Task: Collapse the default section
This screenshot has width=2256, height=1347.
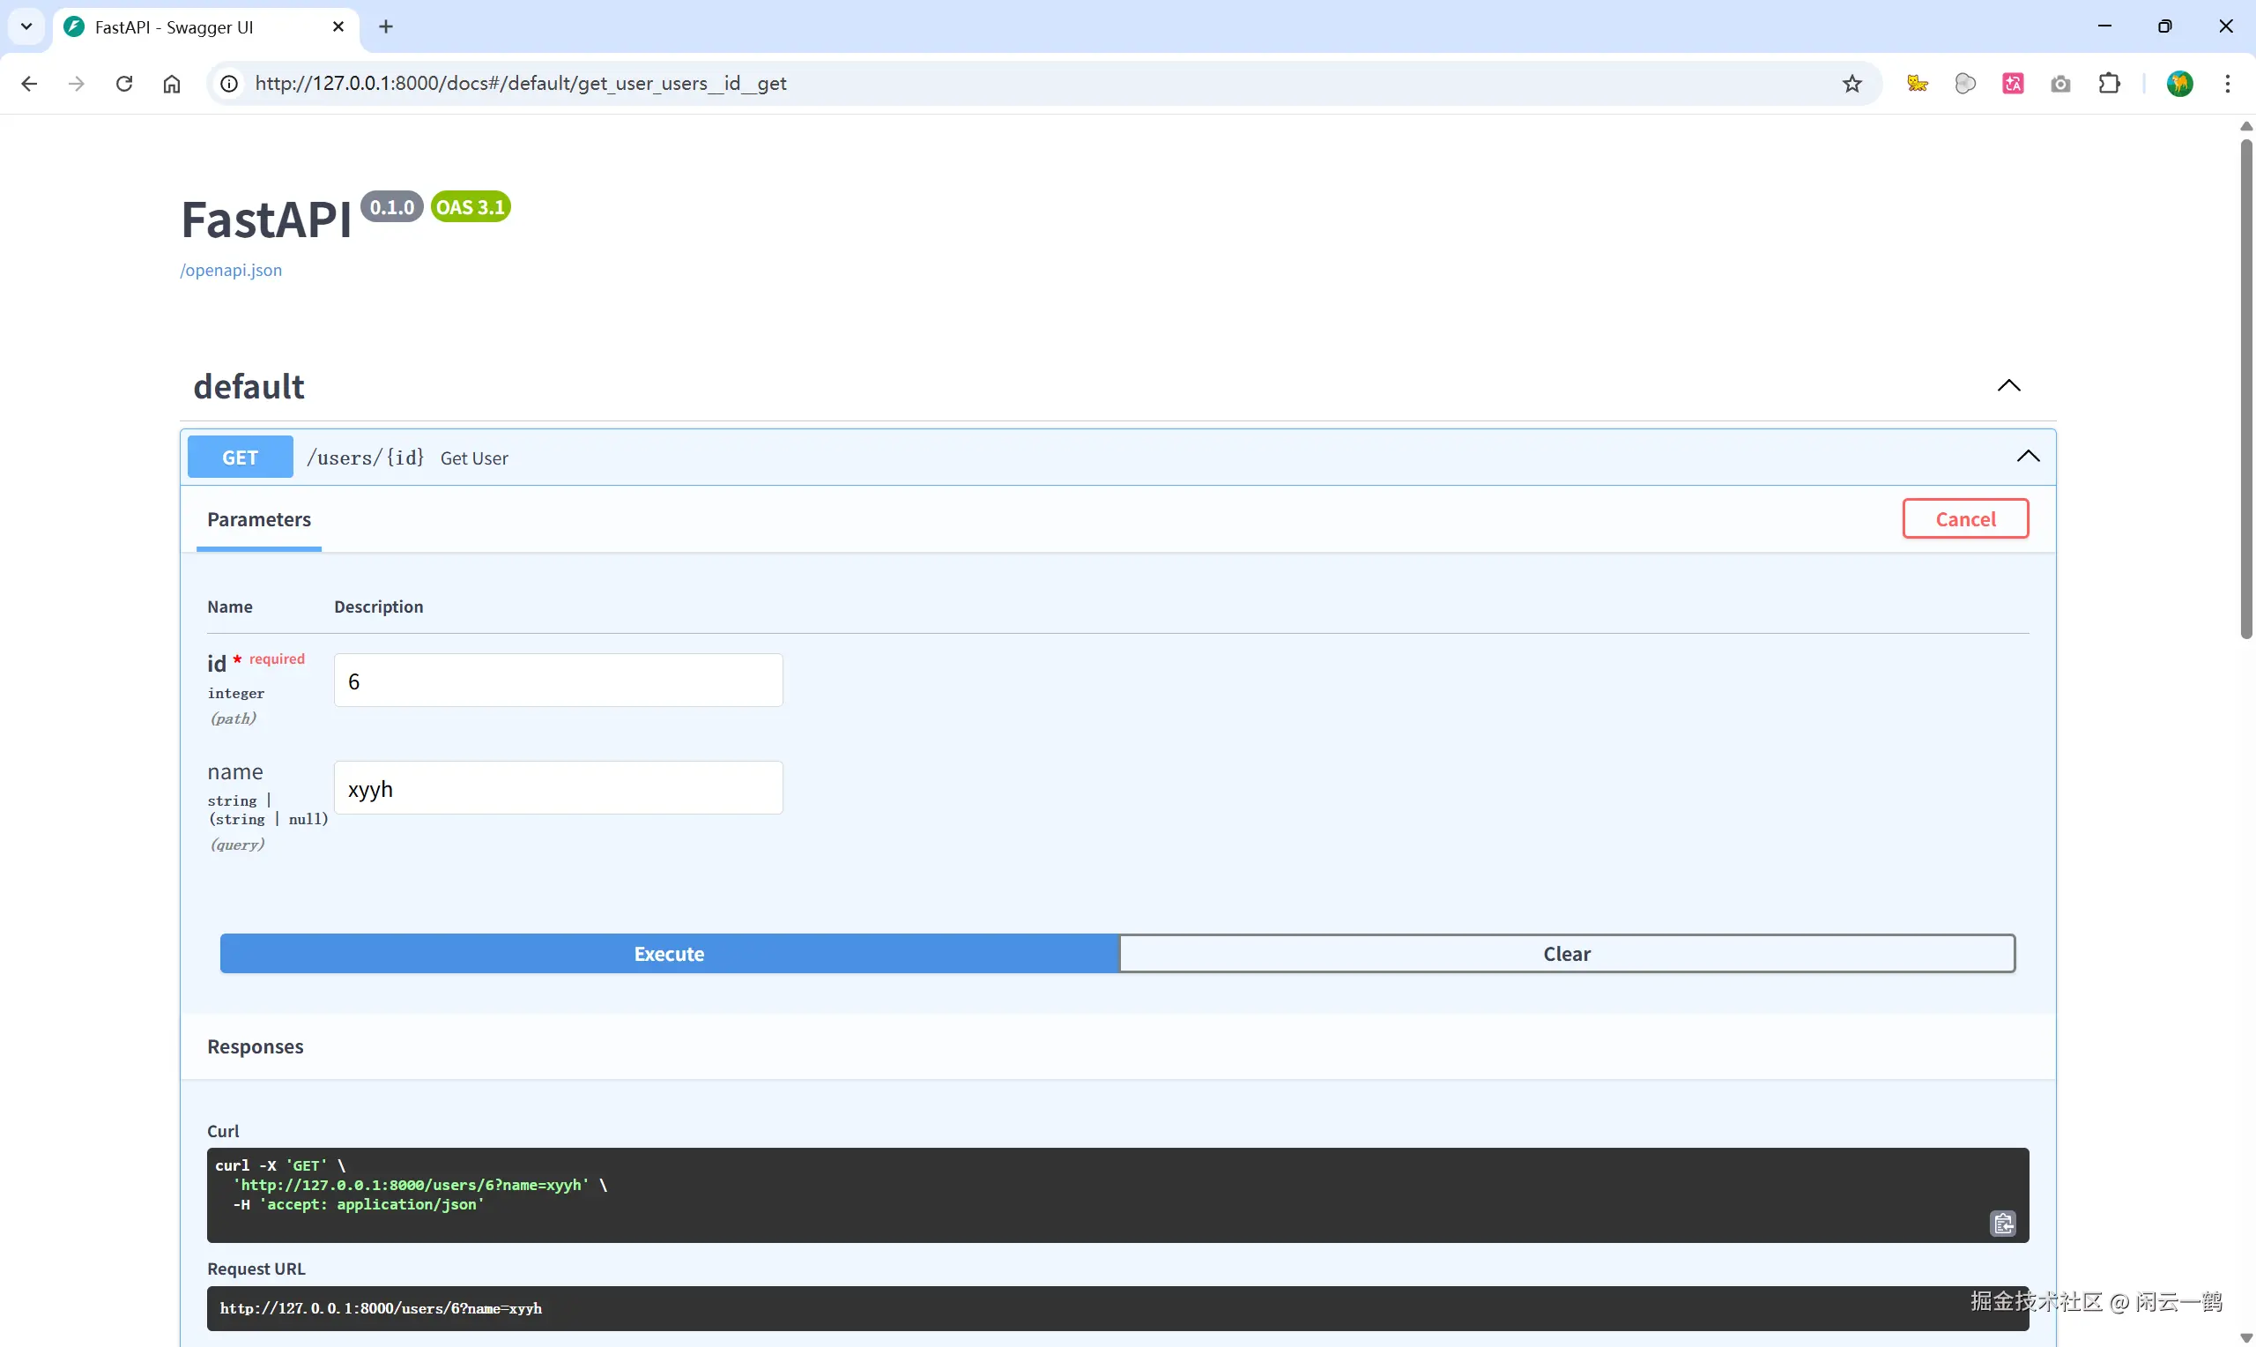Action: (x=2008, y=386)
